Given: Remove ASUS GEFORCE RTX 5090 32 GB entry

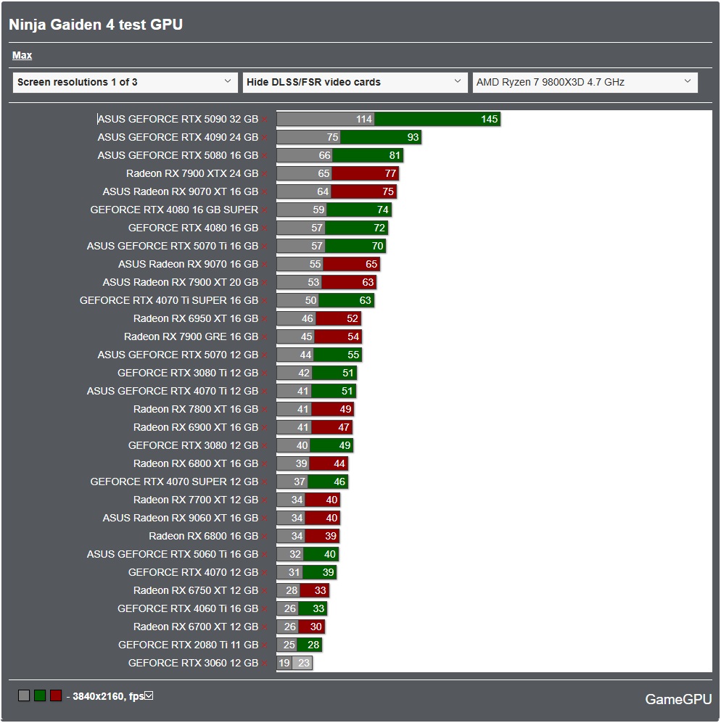Looking at the screenshot, I should coord(265,119).
